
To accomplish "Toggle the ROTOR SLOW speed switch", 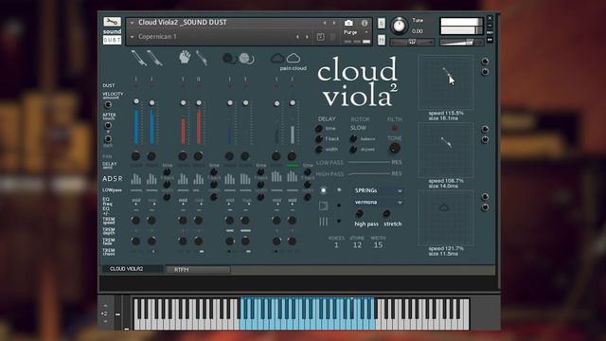I will click(358, 128).
